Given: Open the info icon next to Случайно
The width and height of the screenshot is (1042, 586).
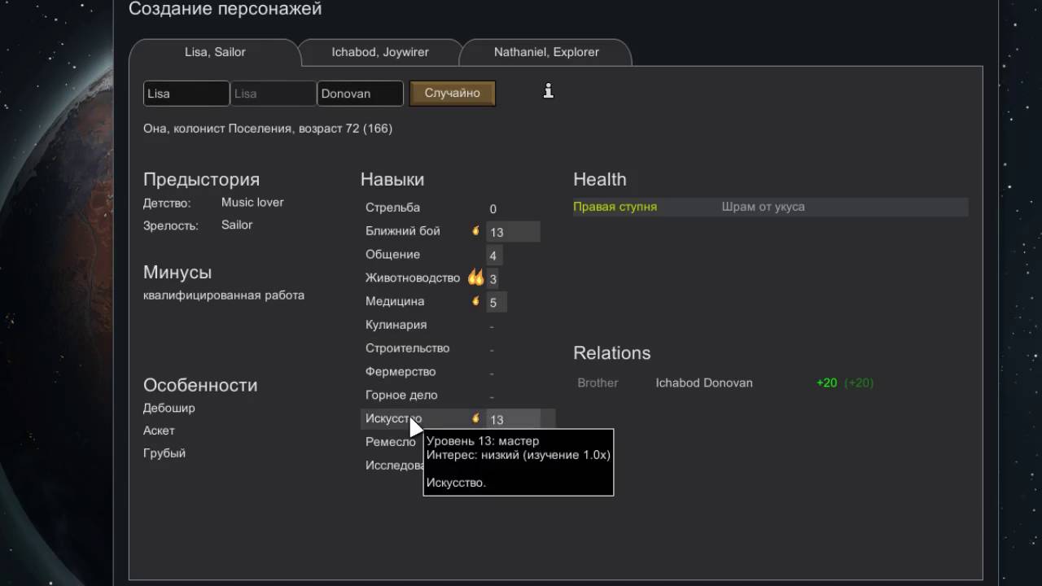Looking at the screenshot, I should pos(549,91).
